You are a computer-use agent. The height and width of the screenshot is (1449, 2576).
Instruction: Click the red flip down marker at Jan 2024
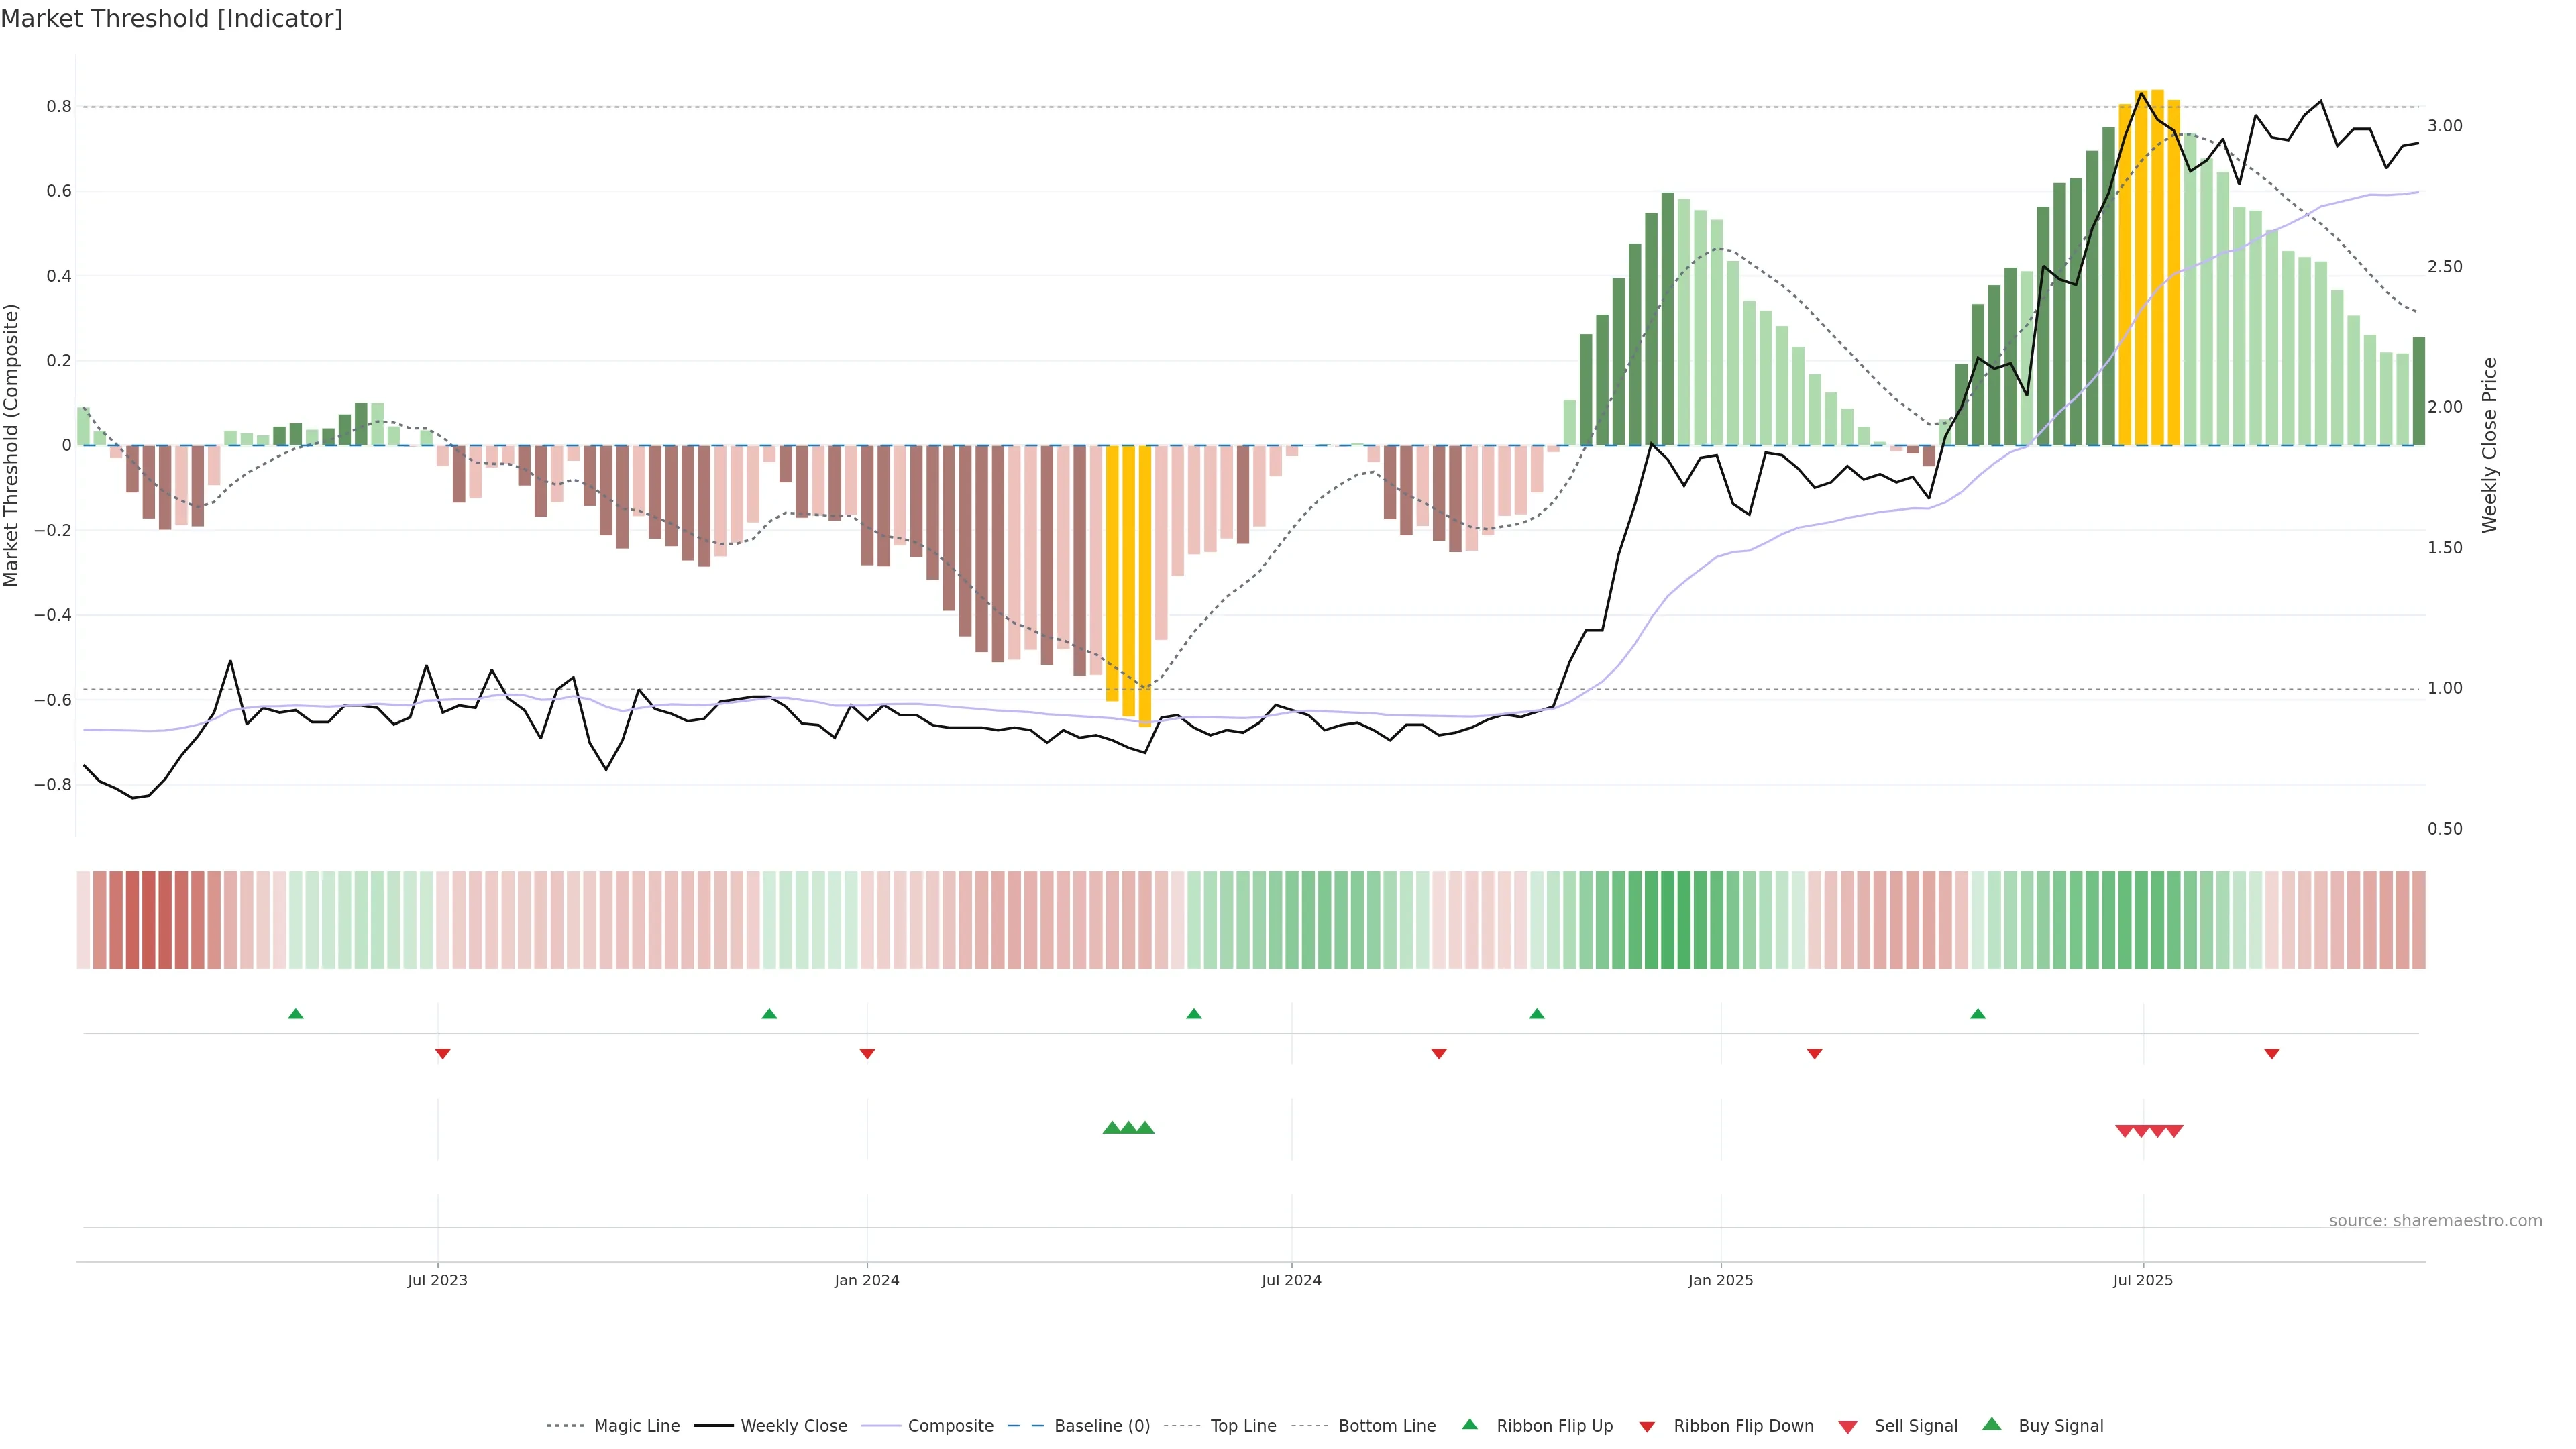point(867,1053)
